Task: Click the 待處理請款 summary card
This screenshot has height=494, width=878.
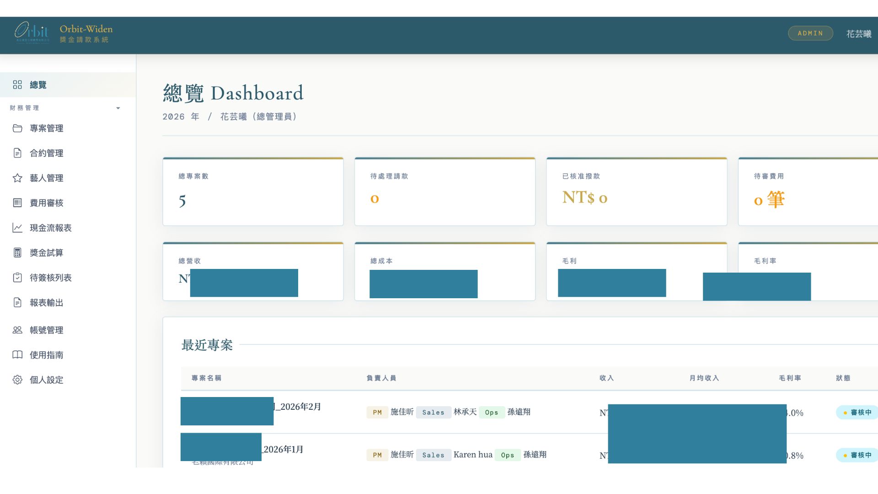Action: click(x=444, y=191)
